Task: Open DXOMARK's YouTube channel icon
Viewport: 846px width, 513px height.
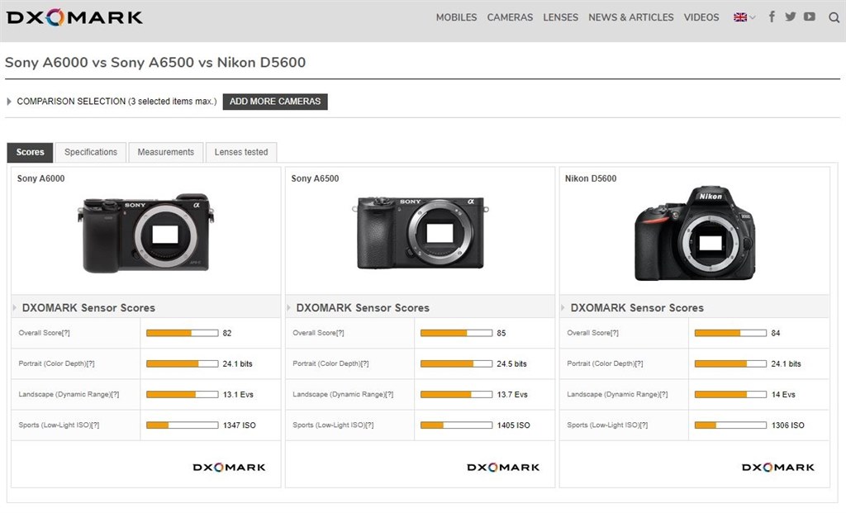Action: pyautogui.click(x=809, y=17)
